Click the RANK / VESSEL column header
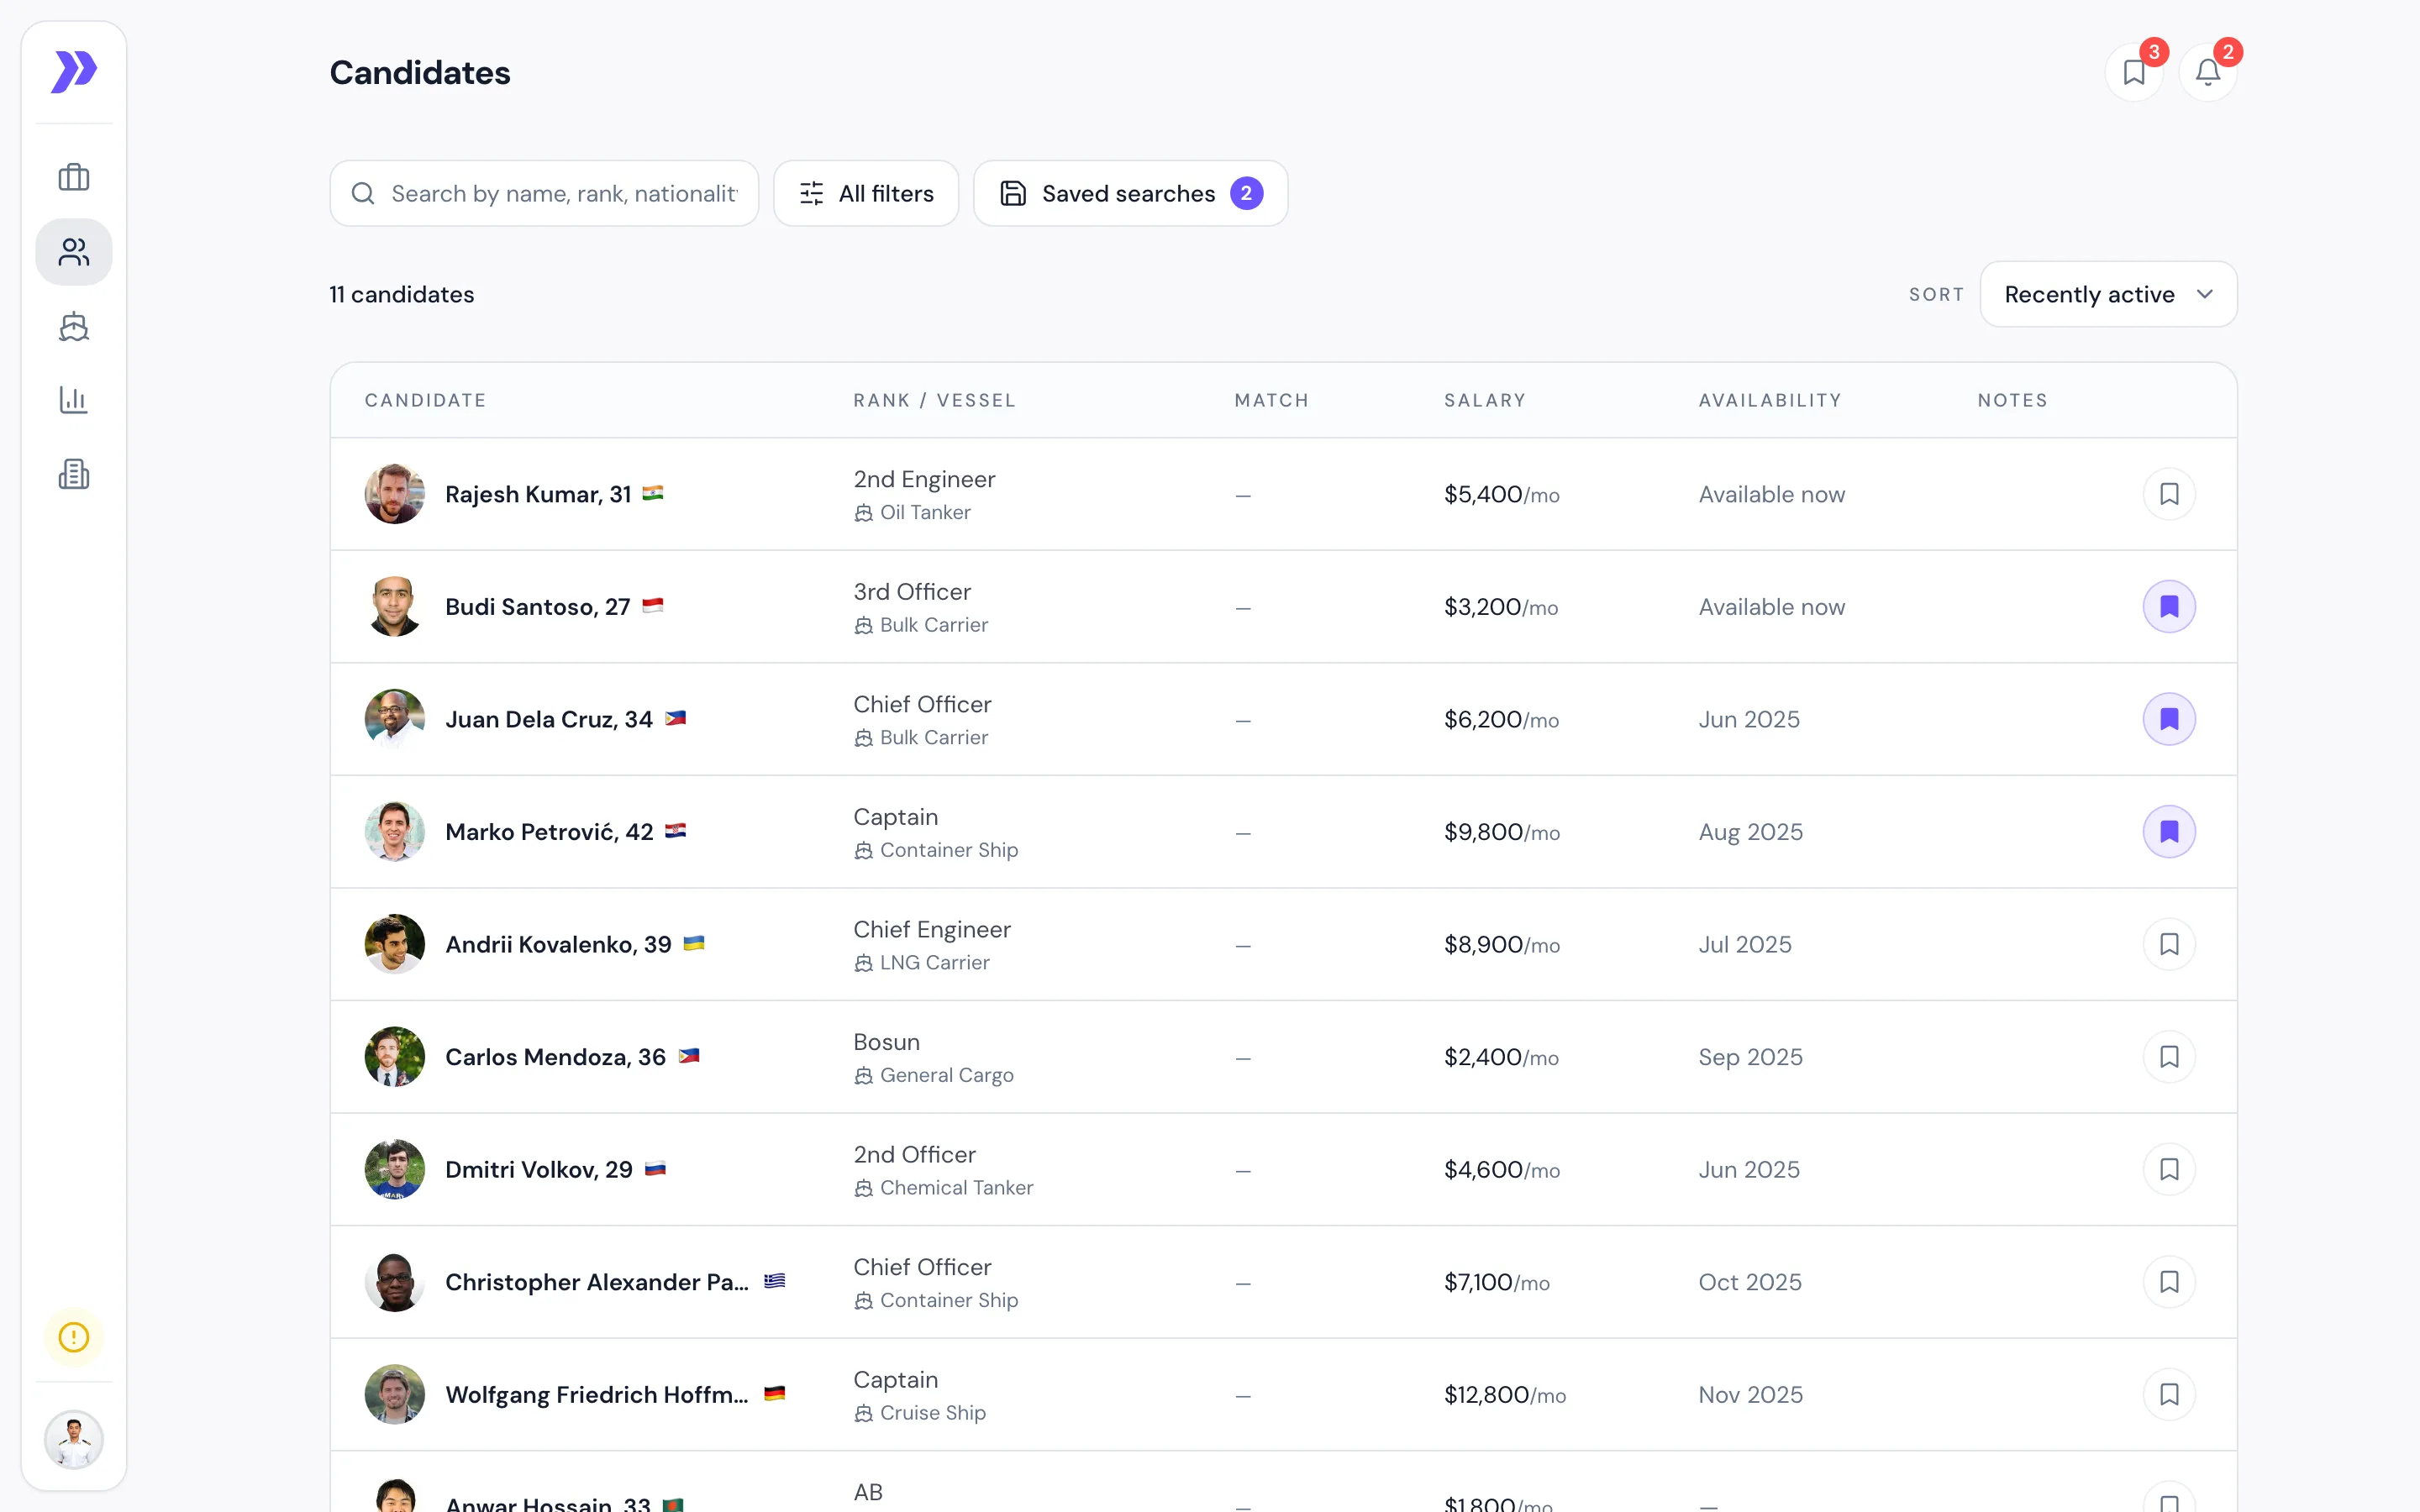The height and width of the screenshot is (1512, 2420). [934, 400]
